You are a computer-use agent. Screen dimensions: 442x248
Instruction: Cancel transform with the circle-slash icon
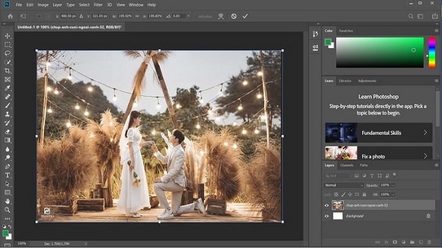coord(234,16)
